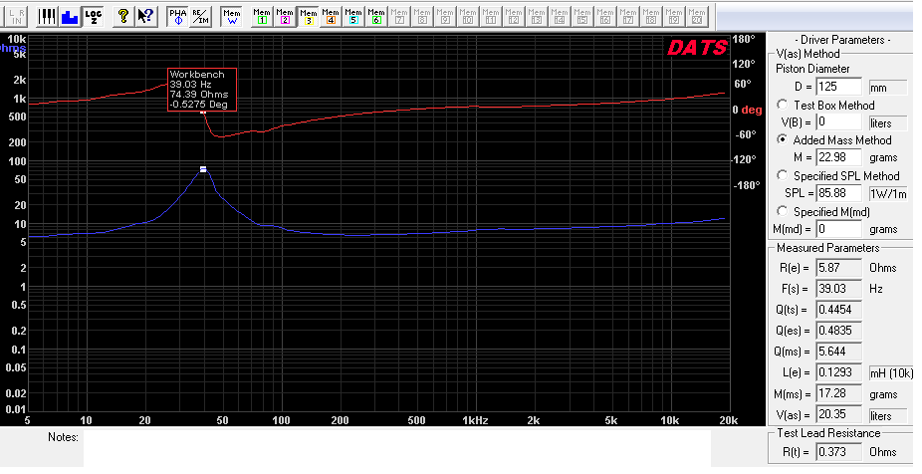Click the added mass M input field
Screen dimensions: 922x474
(x=839, y=157)
